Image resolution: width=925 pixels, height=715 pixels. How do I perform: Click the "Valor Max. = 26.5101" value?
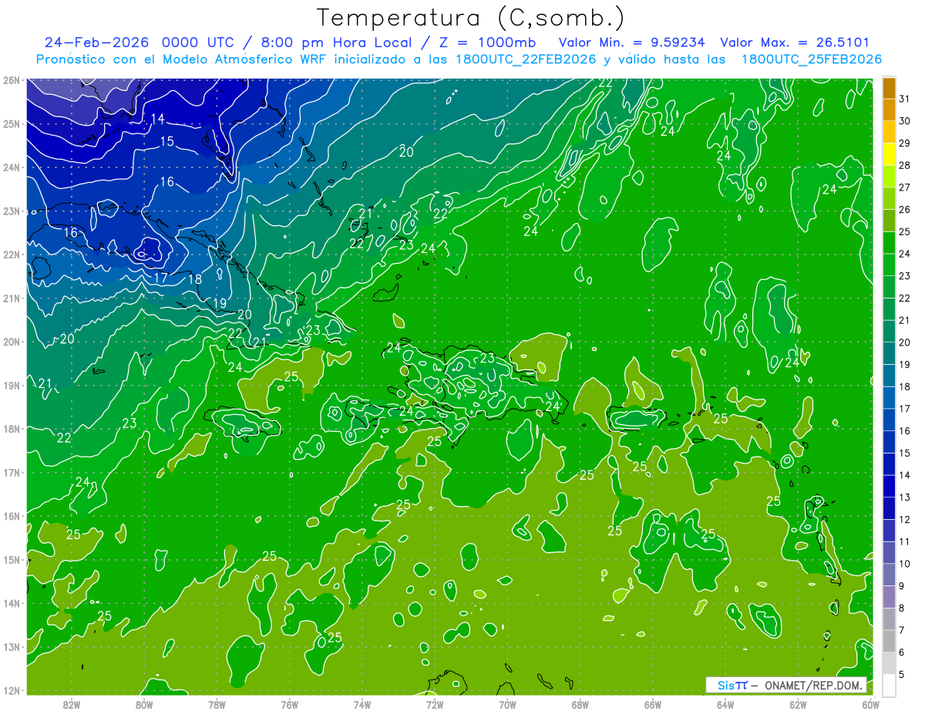point(795,42)
